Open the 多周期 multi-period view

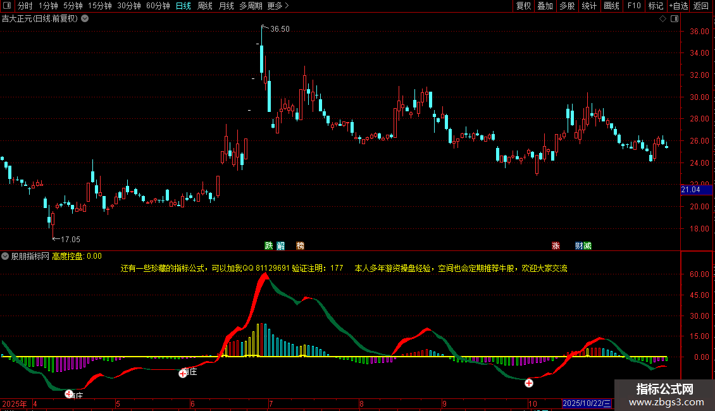tap(251, 6)
